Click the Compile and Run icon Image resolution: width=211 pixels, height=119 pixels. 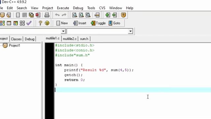click(15, 23)
